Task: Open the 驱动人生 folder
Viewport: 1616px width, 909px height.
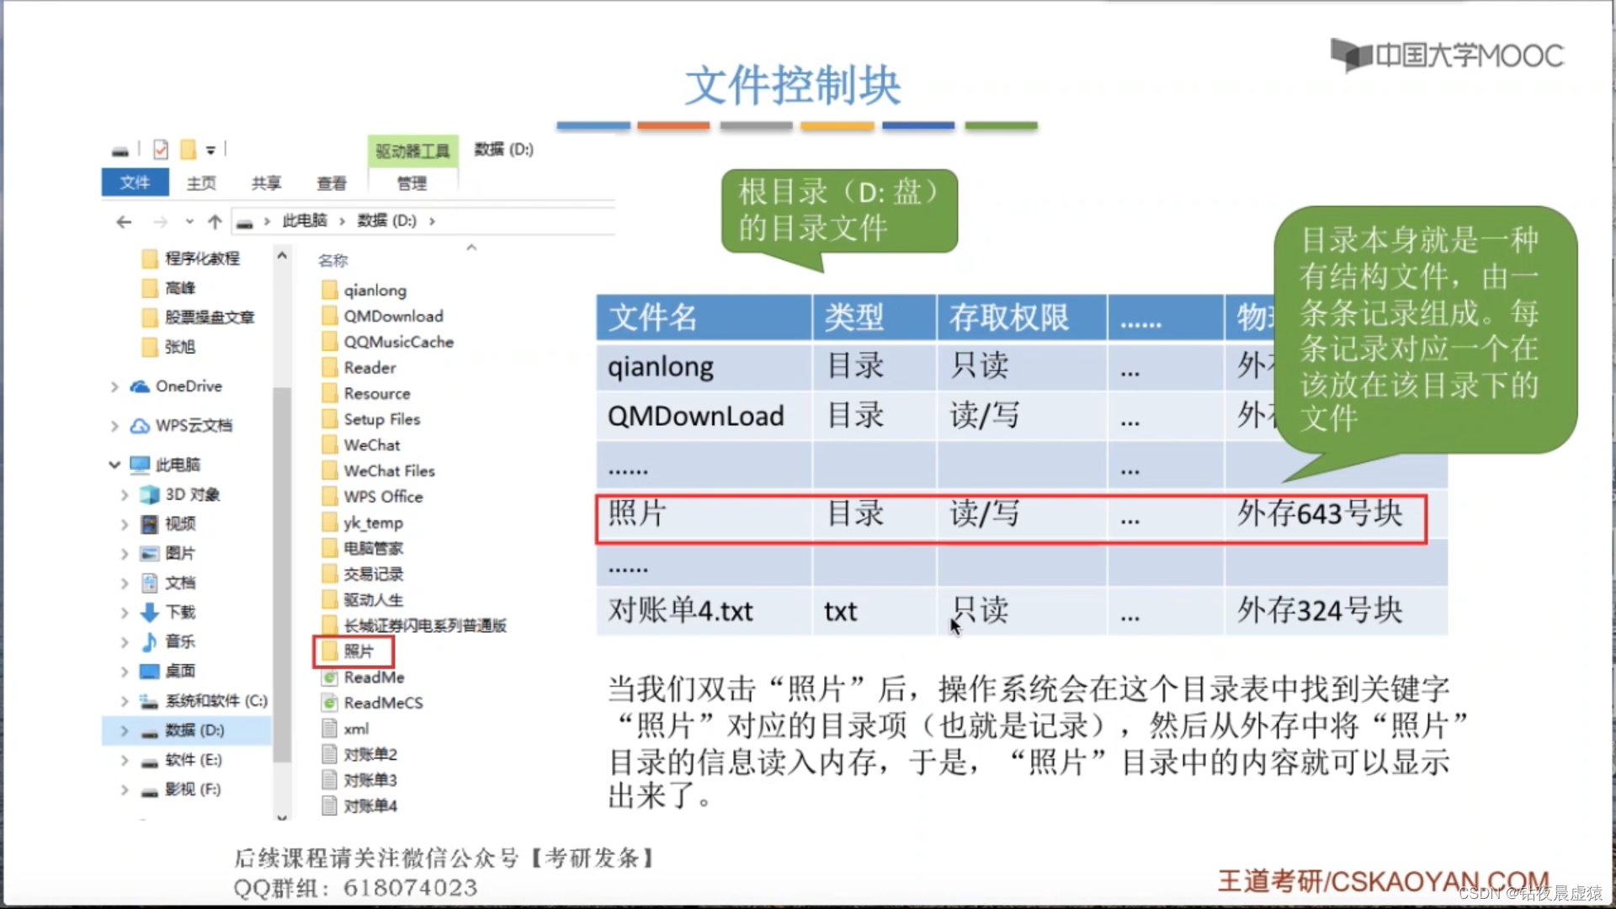Action: [x=363, y=600]
